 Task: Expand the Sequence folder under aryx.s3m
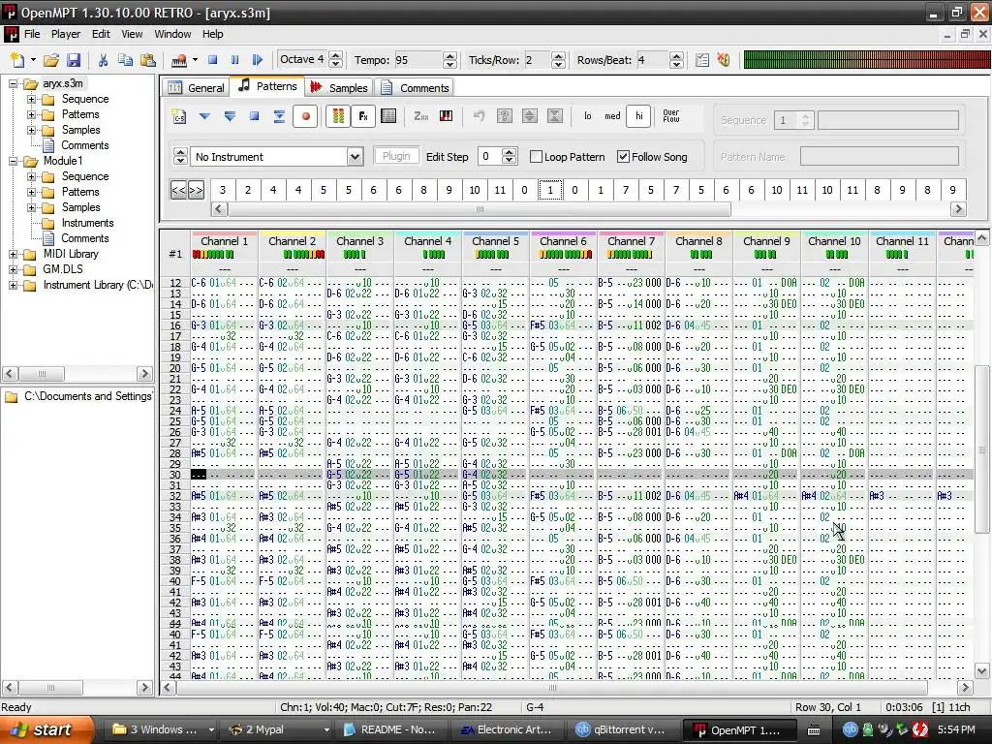[x=31, y=99]
